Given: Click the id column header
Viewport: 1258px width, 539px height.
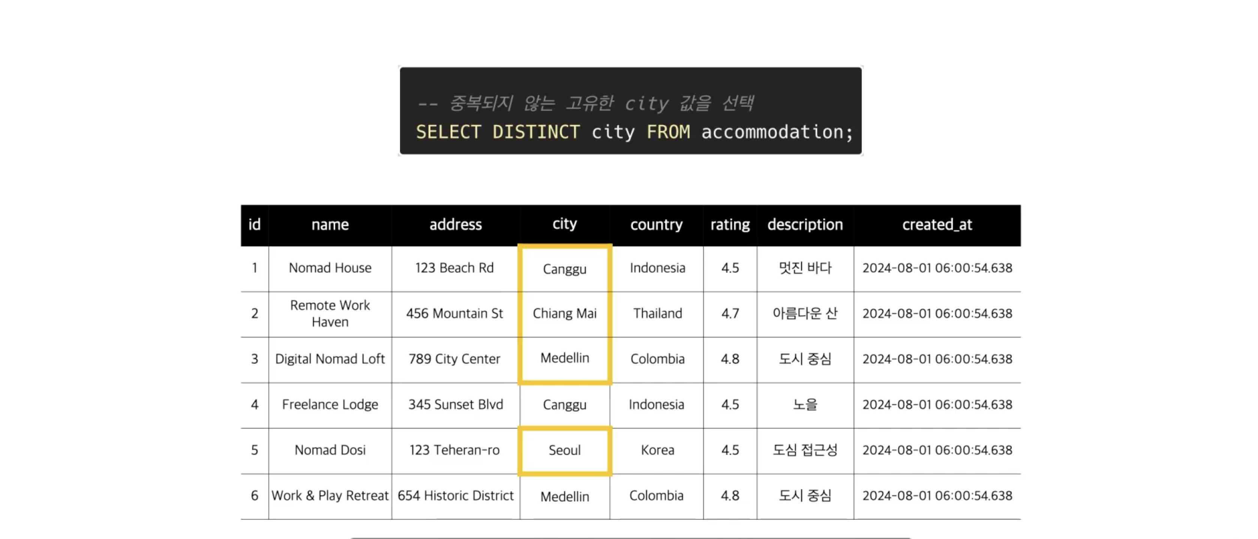Looking at the screenshot, I should pos(254,225).
